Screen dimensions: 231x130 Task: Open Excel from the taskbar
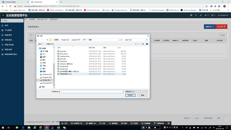click(58, 127)
